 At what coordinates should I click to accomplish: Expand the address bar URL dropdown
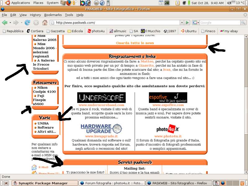[182, 23]
